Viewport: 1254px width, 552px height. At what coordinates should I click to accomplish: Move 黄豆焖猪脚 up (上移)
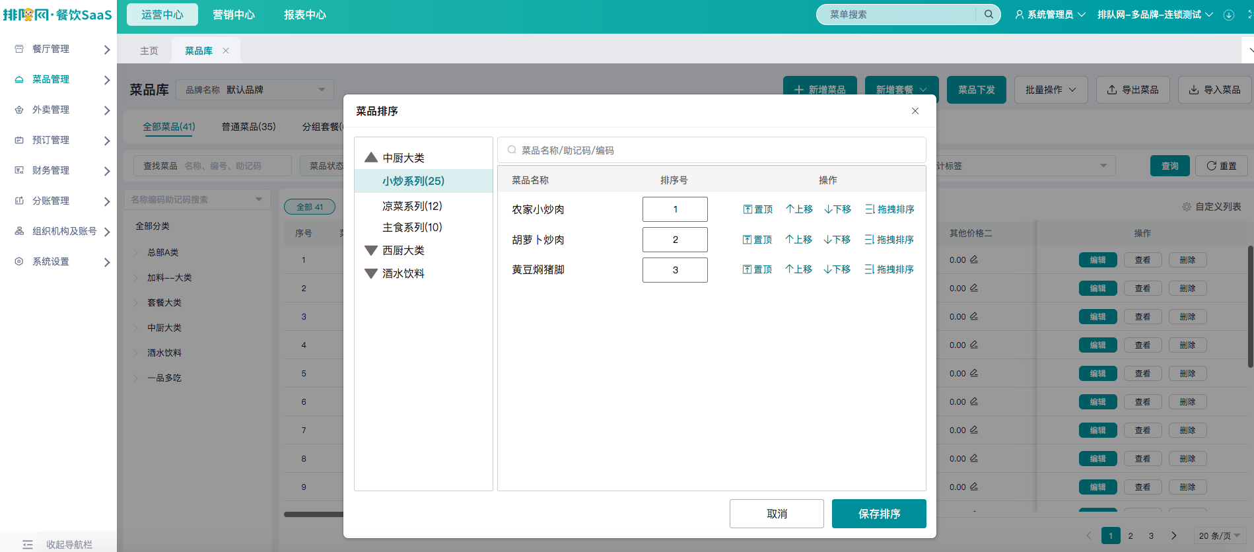(798, 269)
